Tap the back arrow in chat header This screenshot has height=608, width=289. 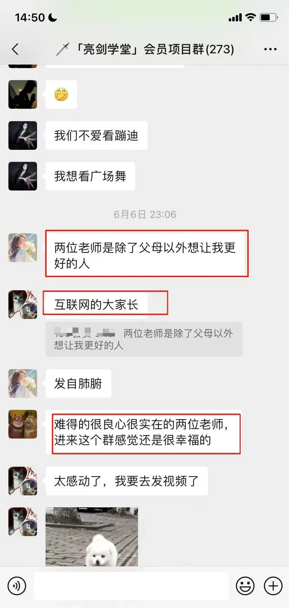click(x=15, y=49)
